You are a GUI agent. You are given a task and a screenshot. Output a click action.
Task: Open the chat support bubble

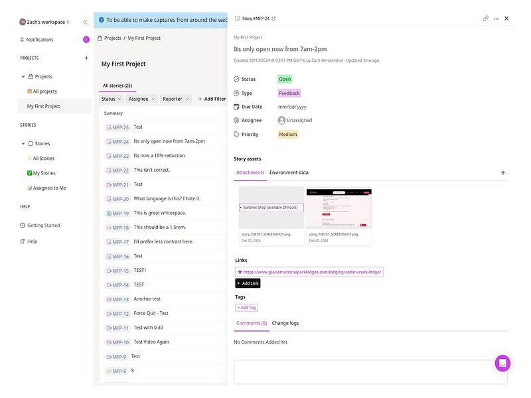coord(502,363)
